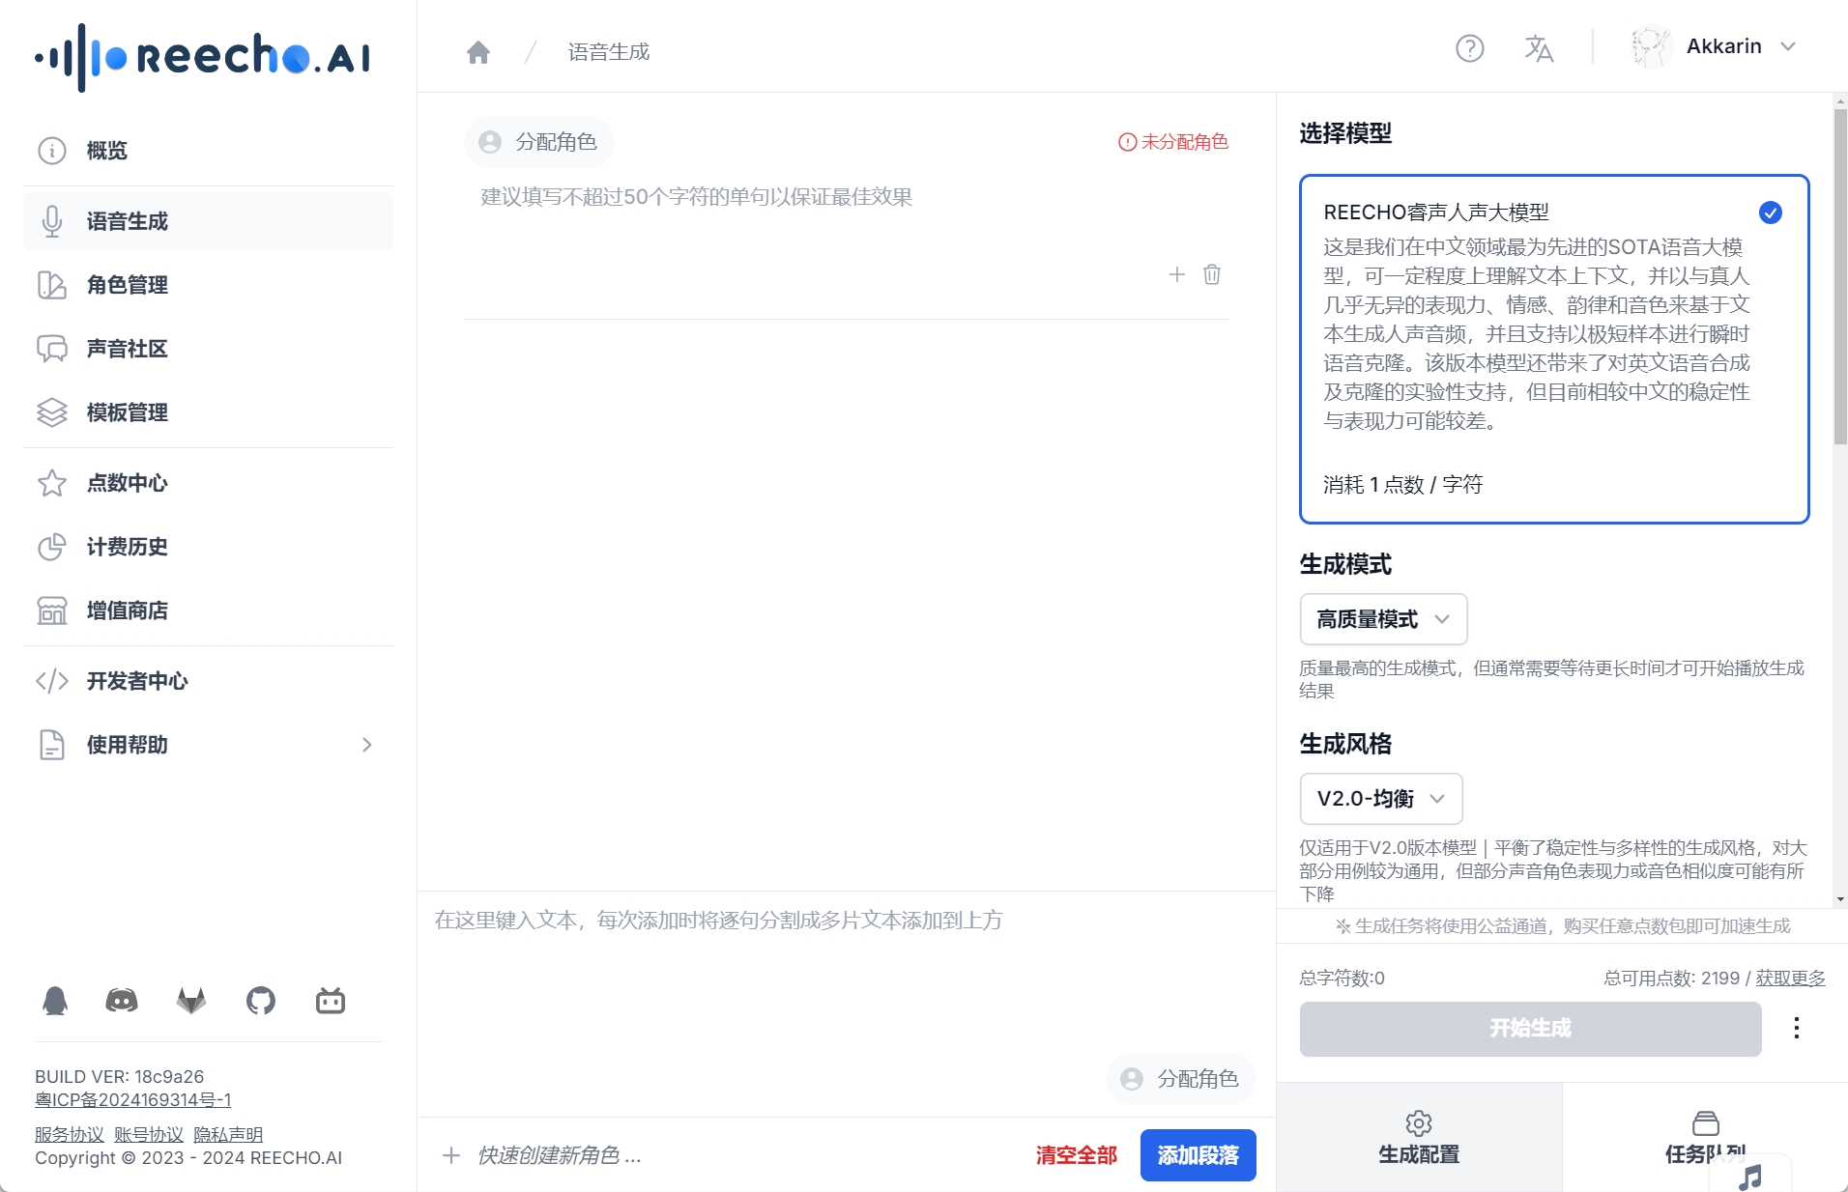
Task: Click the GitLab fox icon
Action: click(191, 1001)
